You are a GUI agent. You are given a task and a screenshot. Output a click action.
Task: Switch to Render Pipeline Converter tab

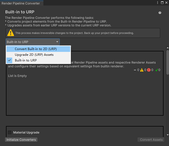[x=21, y=3]
